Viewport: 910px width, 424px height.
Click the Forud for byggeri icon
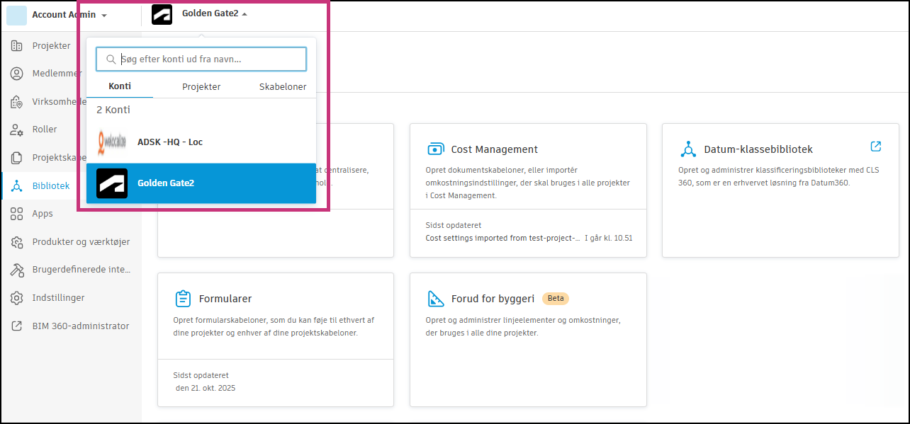[435, 298]
